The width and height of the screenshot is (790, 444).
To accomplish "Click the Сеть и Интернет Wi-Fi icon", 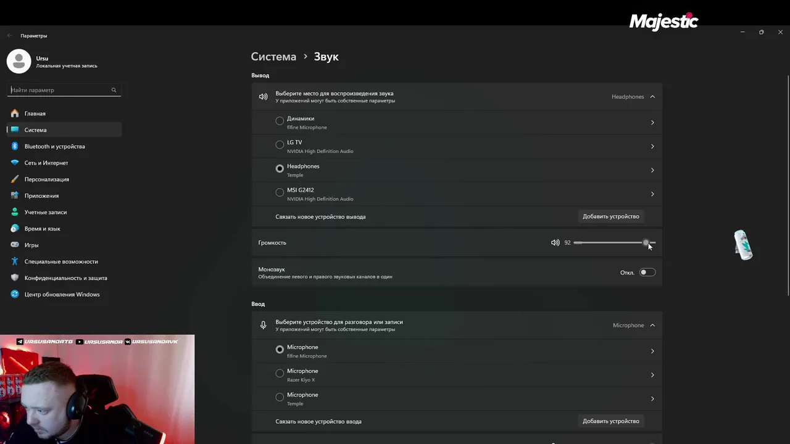I will click(15, 163).
